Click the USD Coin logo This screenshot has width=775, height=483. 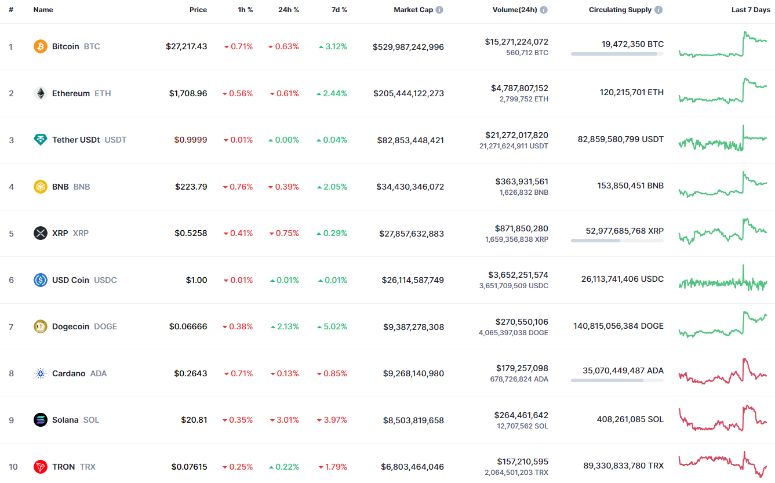tap(40, 280)
